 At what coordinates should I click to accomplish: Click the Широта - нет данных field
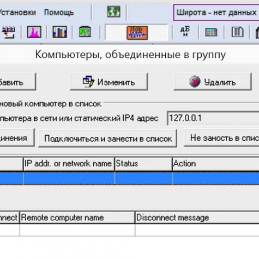[216, 13]
